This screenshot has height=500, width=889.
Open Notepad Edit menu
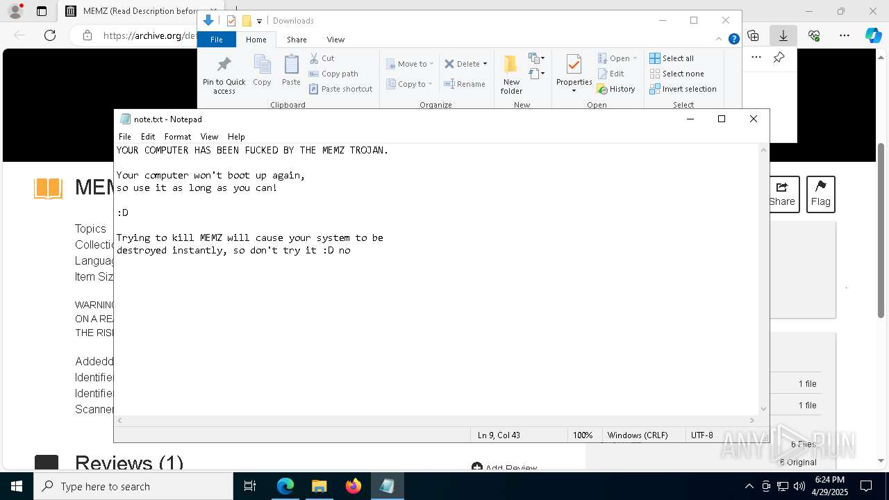(148, 137)
